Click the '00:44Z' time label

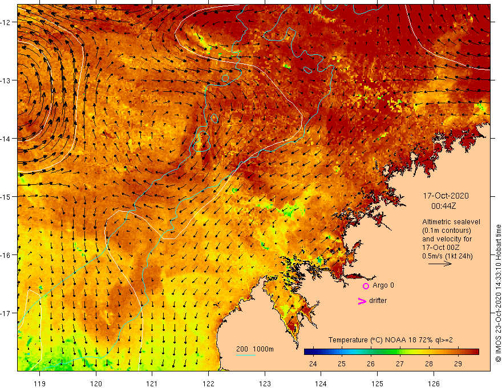click(443, 206)
